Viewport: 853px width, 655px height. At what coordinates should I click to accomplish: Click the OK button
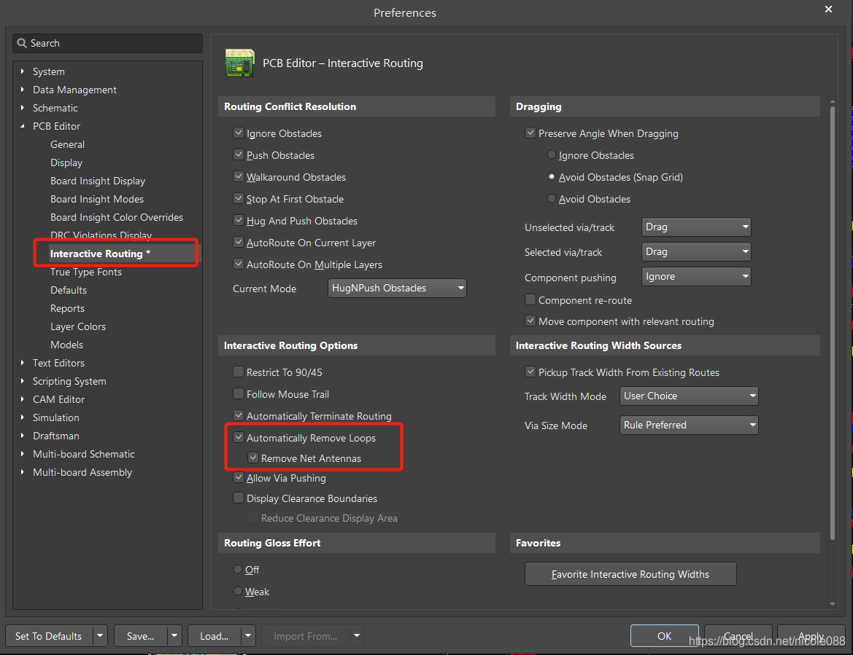click(x=664, y=636)
